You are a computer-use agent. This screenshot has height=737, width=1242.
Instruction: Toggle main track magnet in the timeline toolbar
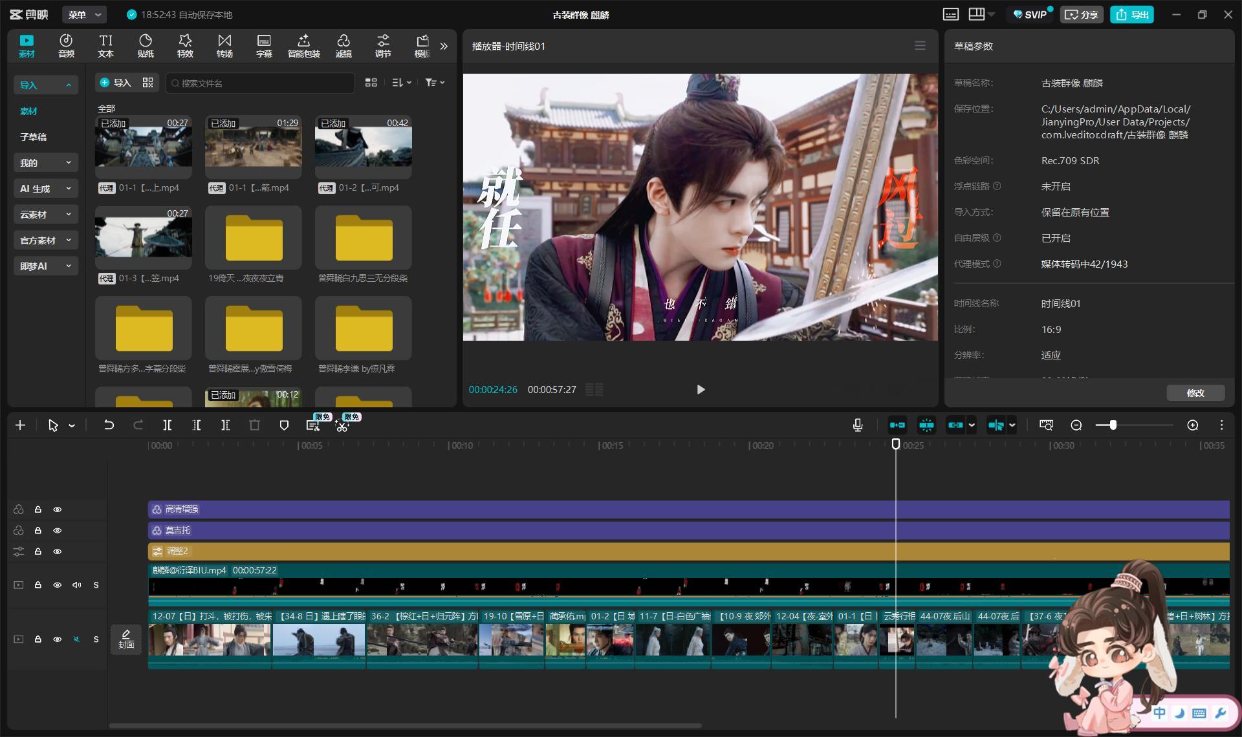897,425
